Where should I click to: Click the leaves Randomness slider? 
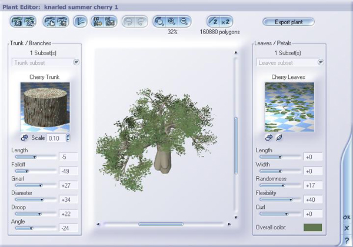(280, 185)
